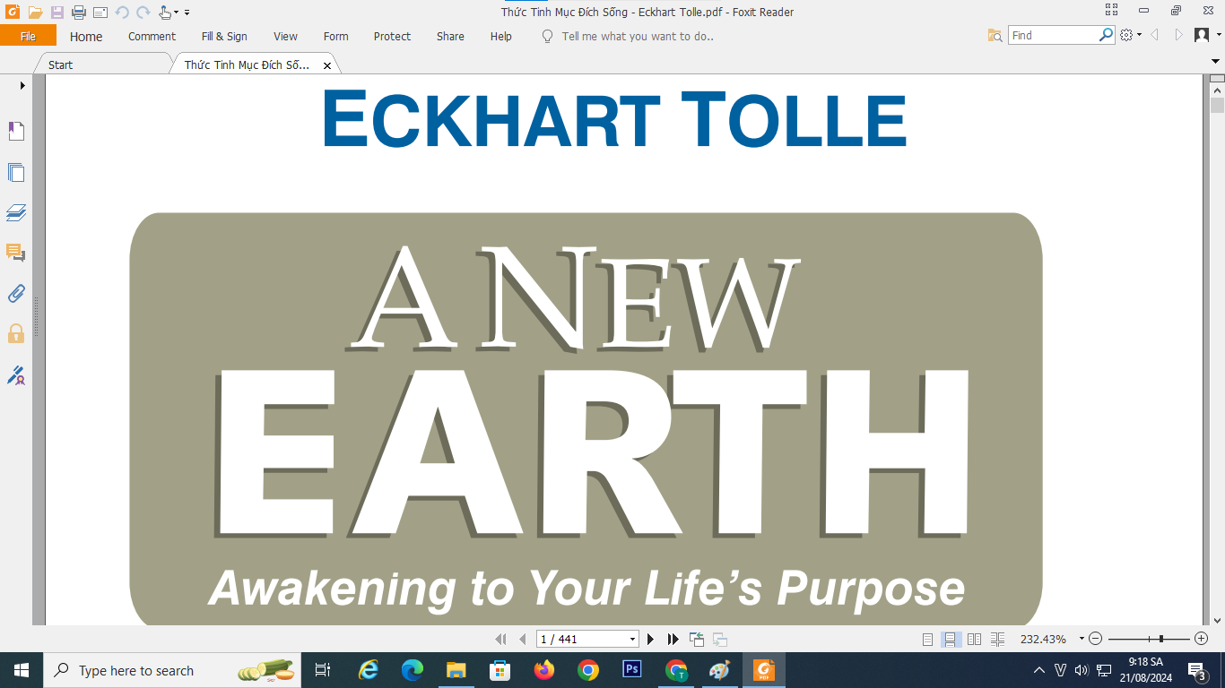Image resolution: width=1225 pixels, height=688 pixels.
Task: Go to the previous page button
Action: [523, 639]
